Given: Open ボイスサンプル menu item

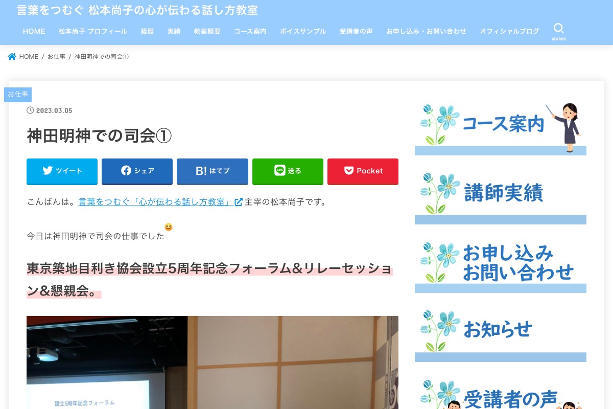Looking at the screenshot, I should (x=303, y=32).
